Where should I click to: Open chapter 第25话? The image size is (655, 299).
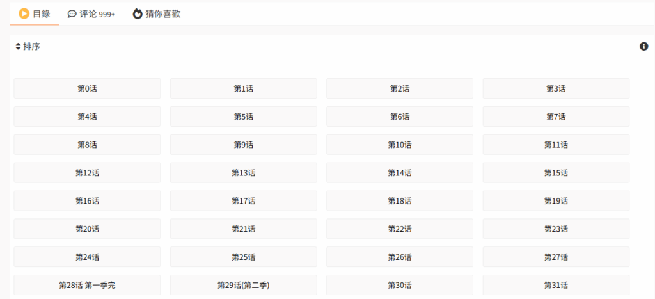[x=244, y=257]
